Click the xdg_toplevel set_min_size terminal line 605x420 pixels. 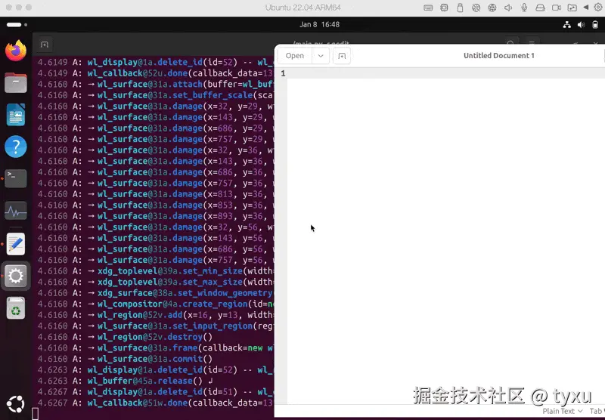click(155, 271)
